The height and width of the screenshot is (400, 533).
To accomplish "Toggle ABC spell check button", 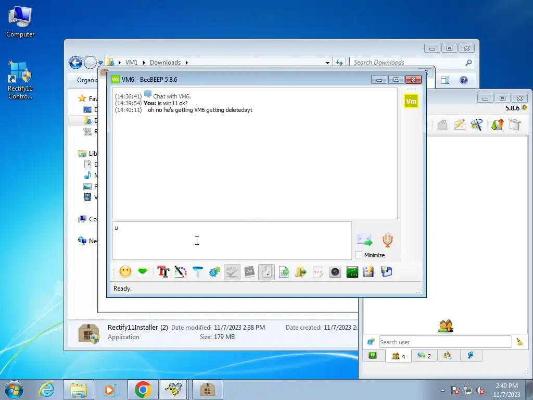I will point(232,272).
